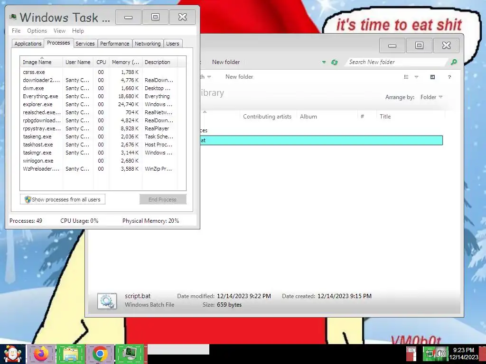Click New folder in the Explorer toolbar
Screen dimensions: 486x364
coord(239,77)
